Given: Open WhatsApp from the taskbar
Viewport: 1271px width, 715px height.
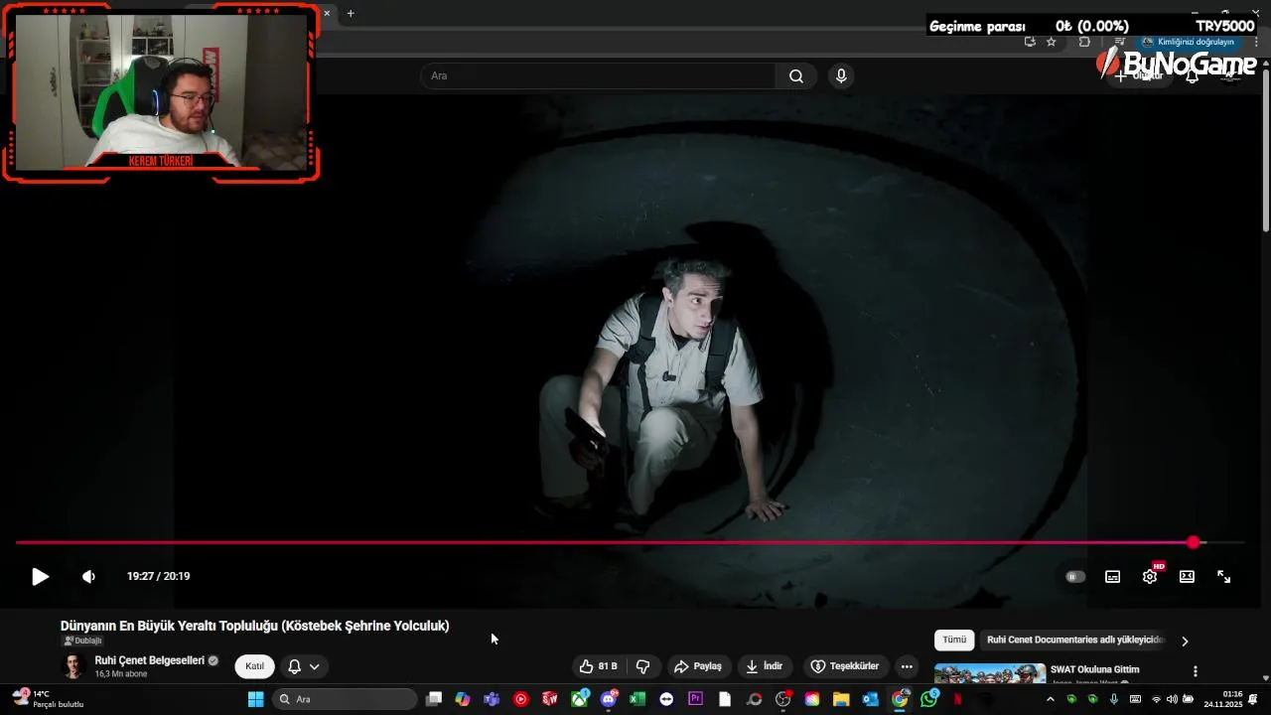Looking at the screenshot, I should tap(929, 699).
